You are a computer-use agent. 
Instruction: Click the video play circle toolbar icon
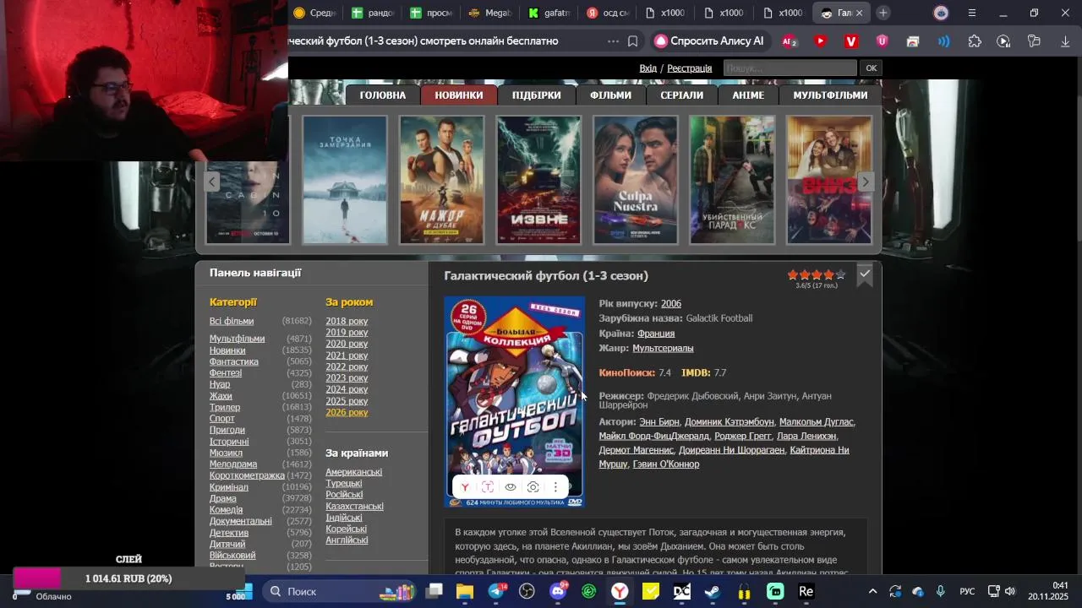coord(1003,41)
